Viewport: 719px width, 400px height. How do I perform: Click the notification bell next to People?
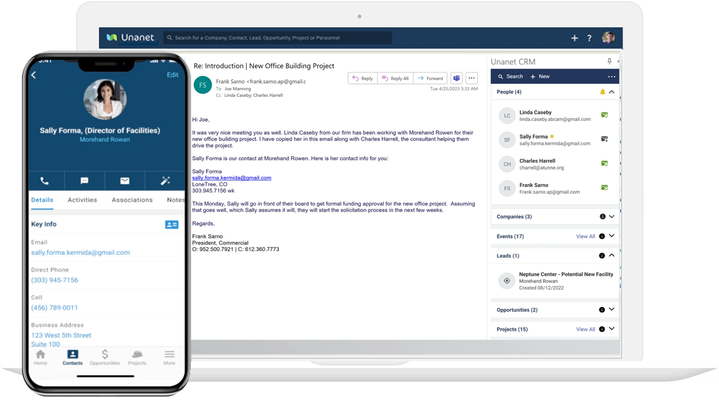[x=602, y=92]
